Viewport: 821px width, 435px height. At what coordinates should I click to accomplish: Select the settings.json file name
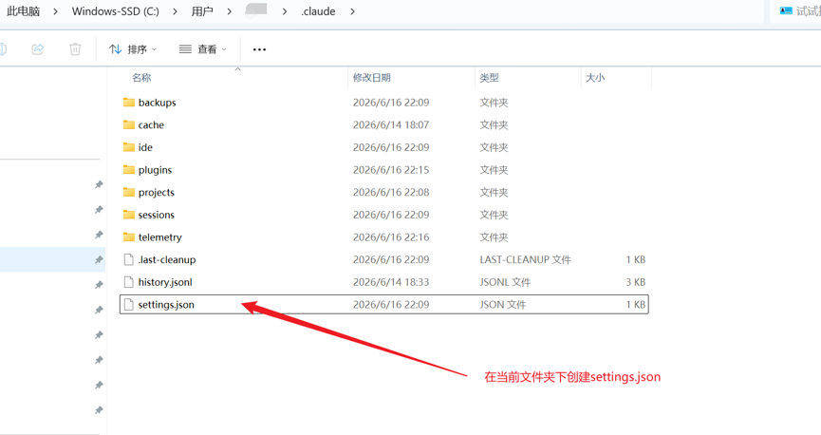(166, 305)
